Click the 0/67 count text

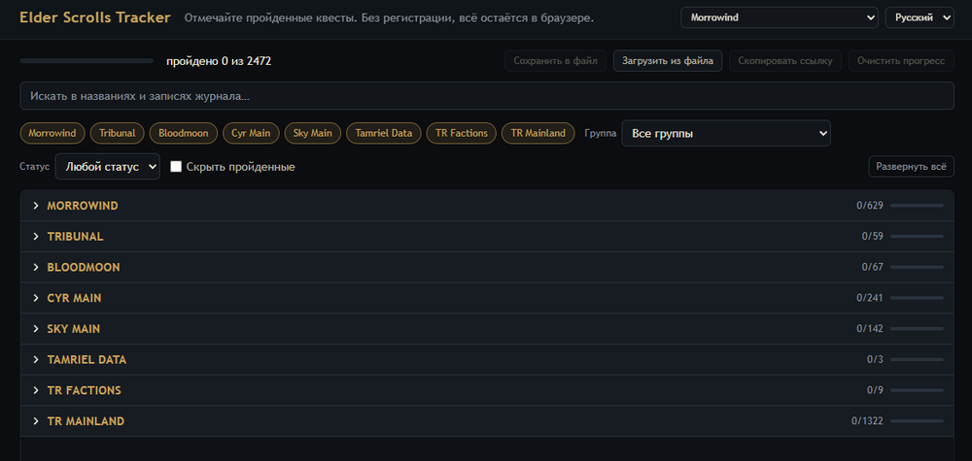click(872, 267)
